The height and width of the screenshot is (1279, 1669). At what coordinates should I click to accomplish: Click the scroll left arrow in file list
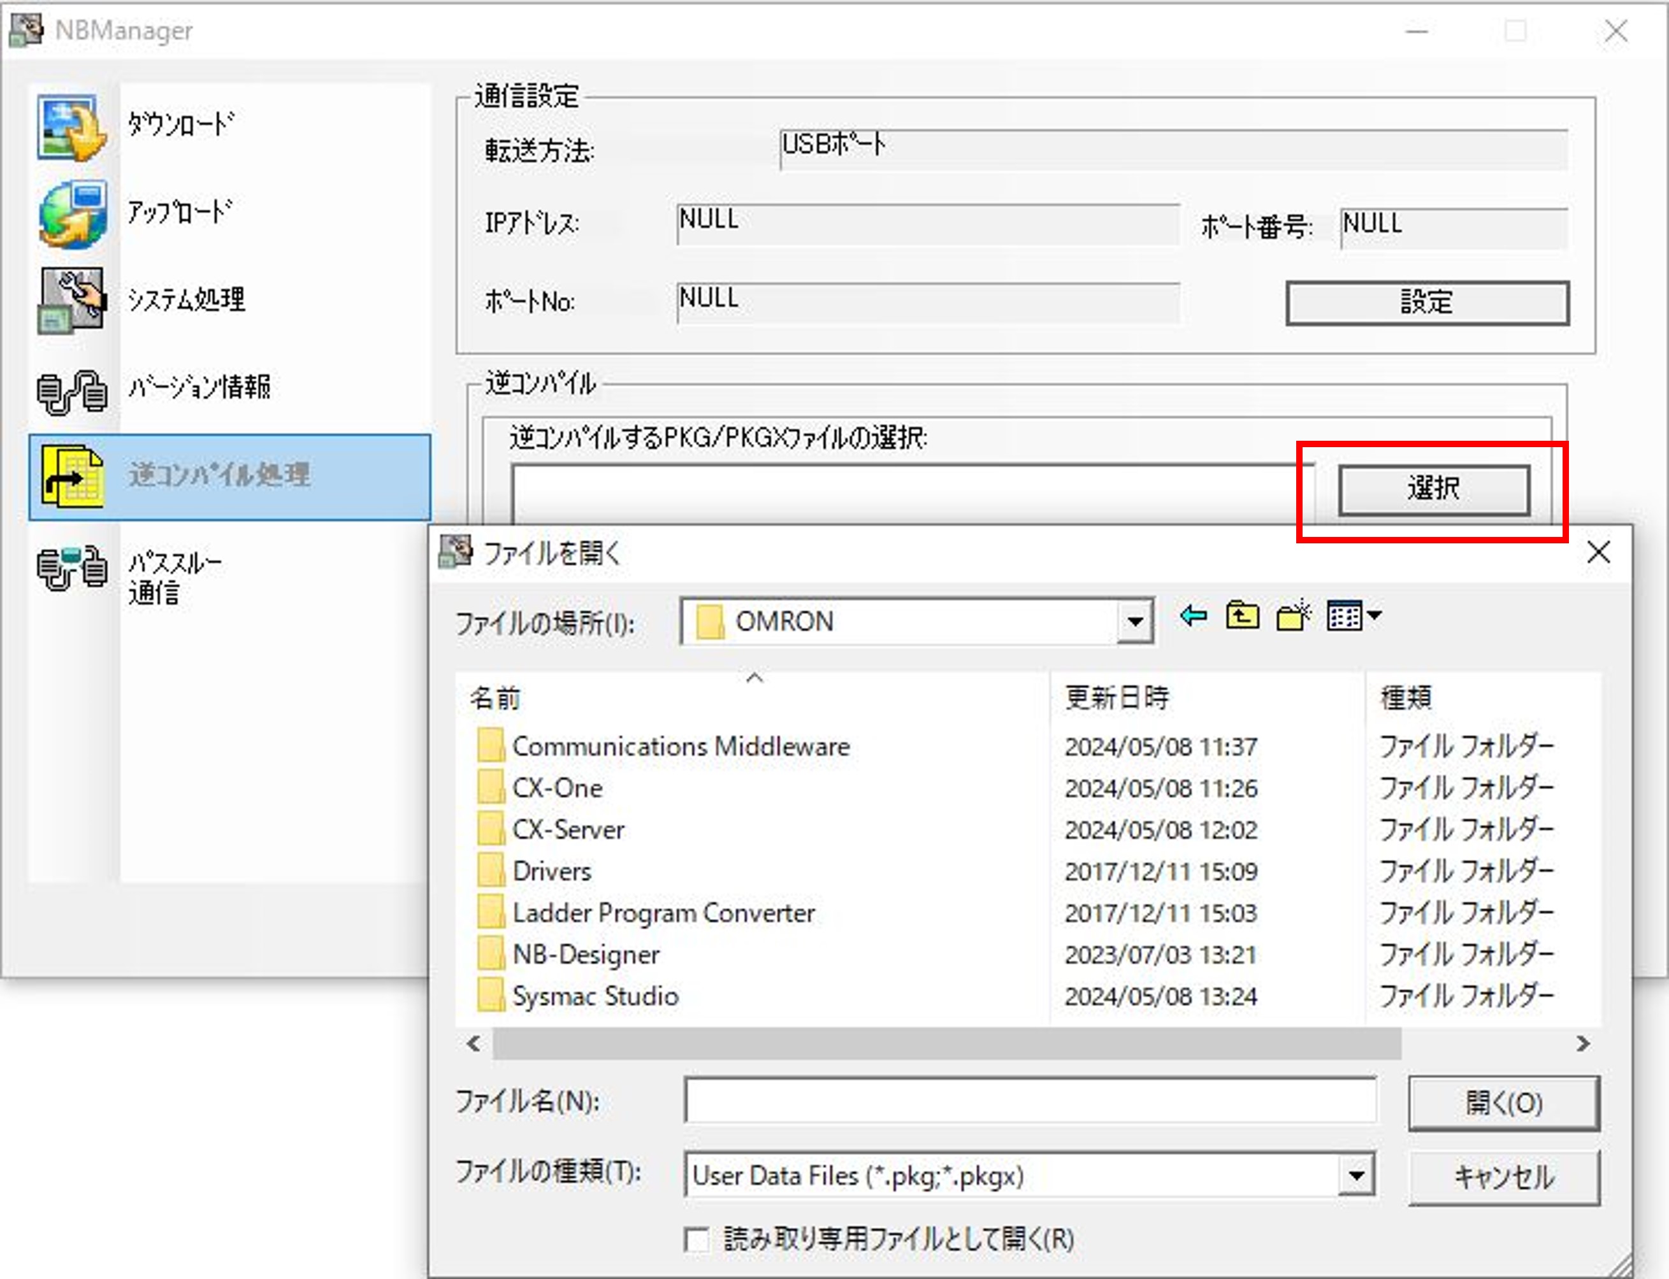[x=474, y=1043]
